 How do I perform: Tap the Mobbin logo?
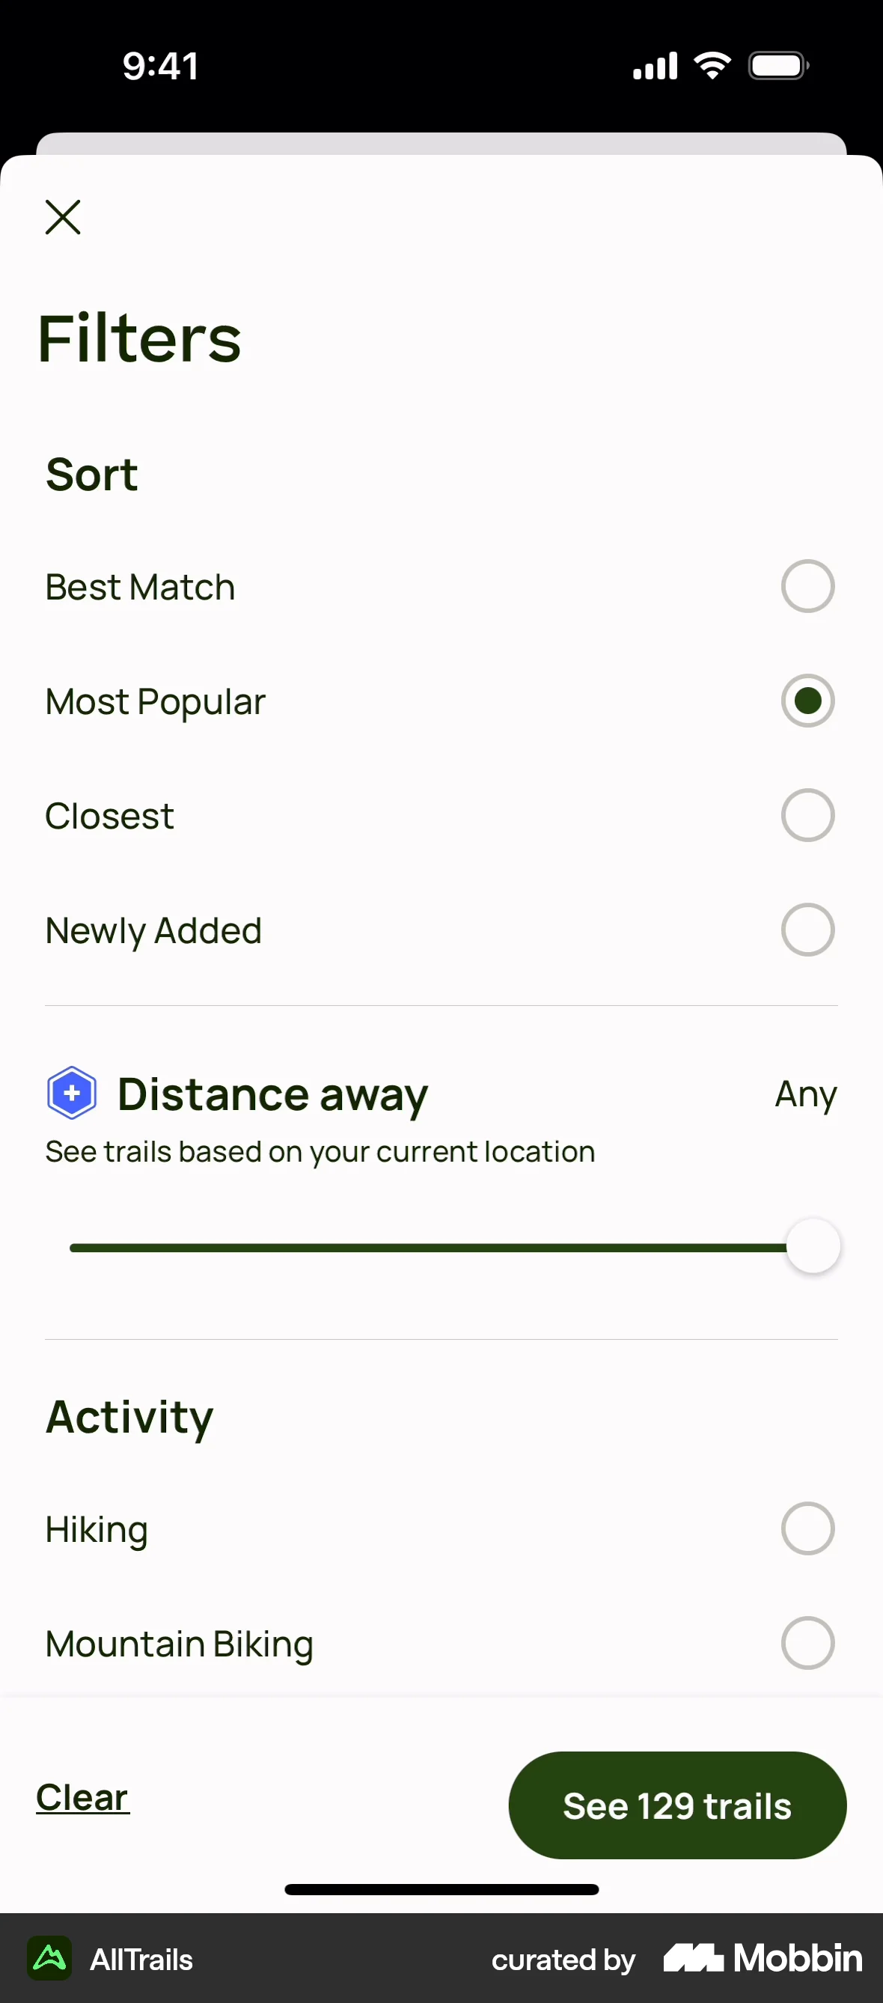(x=763, y=1958)
